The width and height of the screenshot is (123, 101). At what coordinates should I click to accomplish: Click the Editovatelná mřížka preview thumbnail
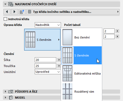[x=67, y=73]
